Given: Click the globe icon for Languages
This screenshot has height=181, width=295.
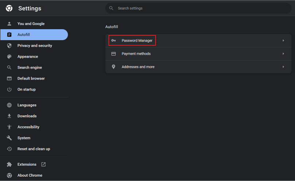Looking at the screenshot, I should coord(9,105).
